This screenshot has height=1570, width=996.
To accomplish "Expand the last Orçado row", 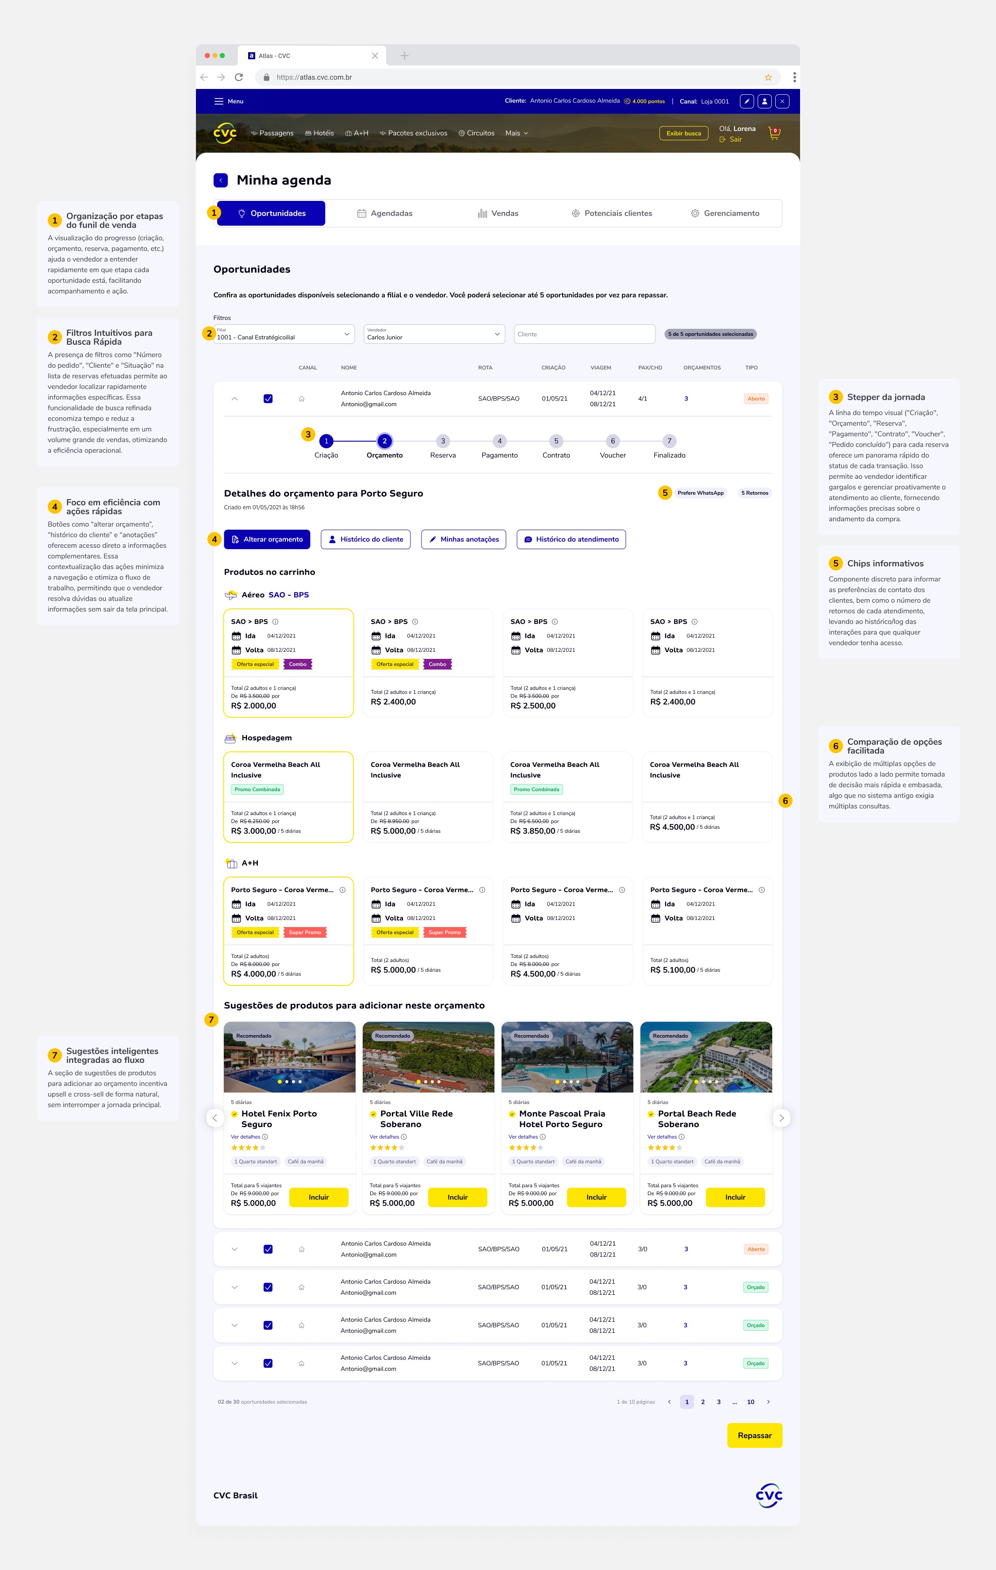I will click(235, 1363).
